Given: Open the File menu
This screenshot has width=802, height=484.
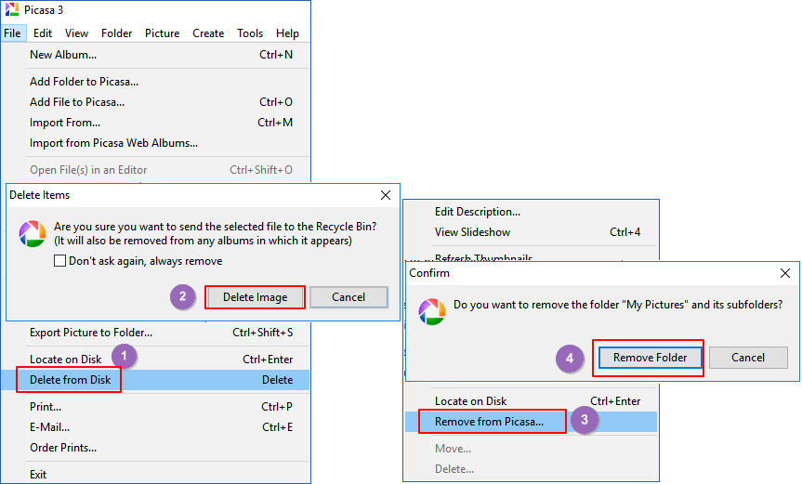Looking at the screenshot, I should [x=12, y=33].
